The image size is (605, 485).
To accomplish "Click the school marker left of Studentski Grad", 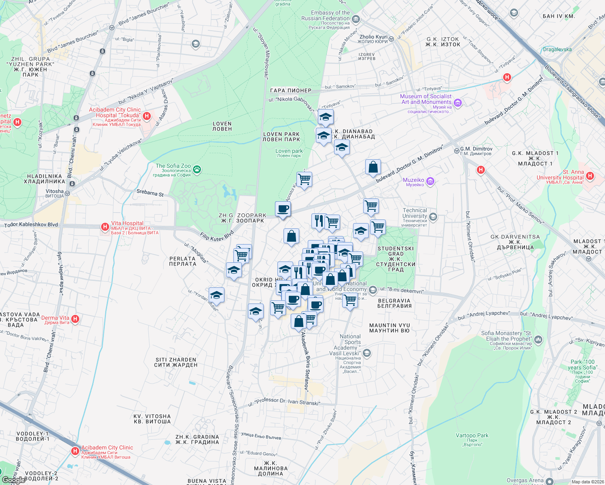I will point(361,231).
